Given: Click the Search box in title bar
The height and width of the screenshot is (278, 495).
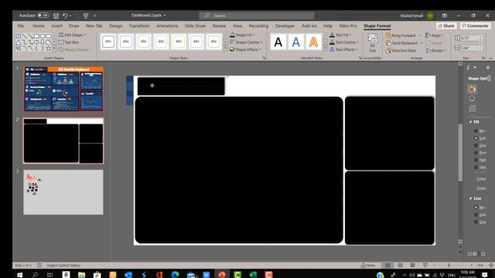Looking at the screenshot, I should 257,15.
